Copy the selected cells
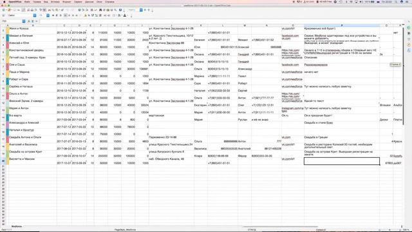 pos(53,10)
